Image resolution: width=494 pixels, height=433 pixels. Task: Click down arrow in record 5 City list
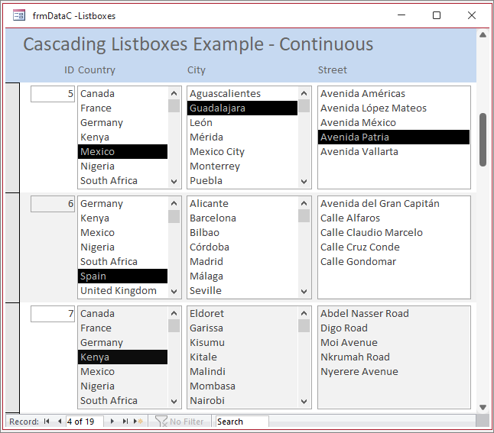[x=304, y=182]
